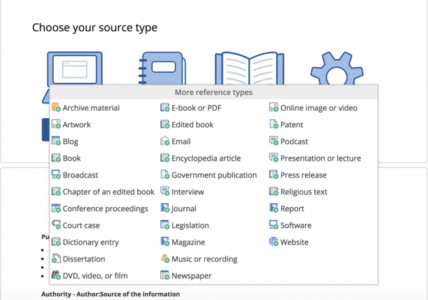Click the large gear source type icon

pos(336,69)
